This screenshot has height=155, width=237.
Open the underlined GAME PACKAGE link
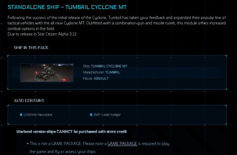[x=122, y=144]
